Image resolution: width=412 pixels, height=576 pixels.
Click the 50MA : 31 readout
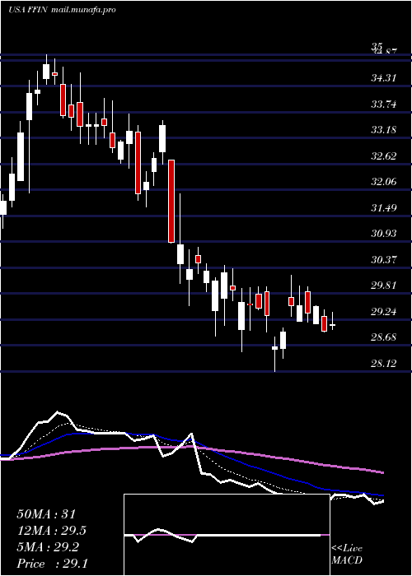click(48, 514)
